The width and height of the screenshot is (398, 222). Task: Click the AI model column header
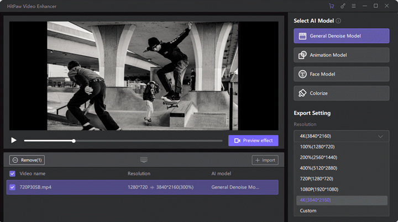point(221,173)
